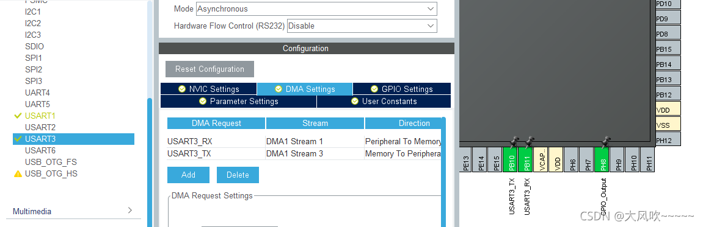703x227 pixels.
Task: Open UART5 configuration
Action: point(37,104)
